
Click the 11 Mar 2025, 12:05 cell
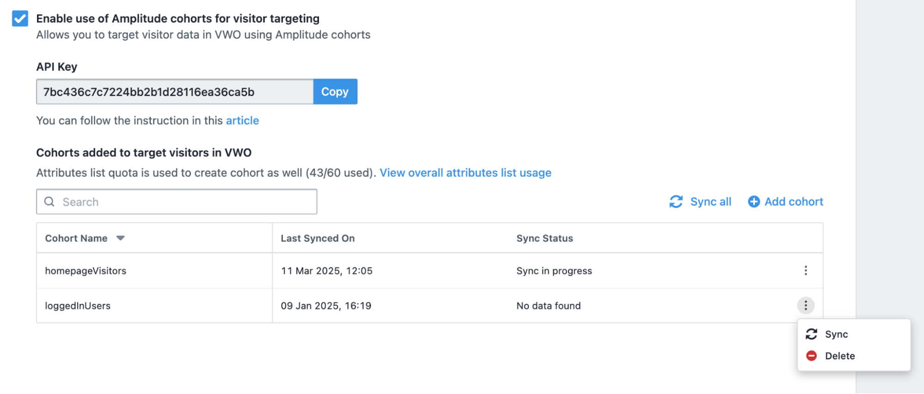[327, 271]
